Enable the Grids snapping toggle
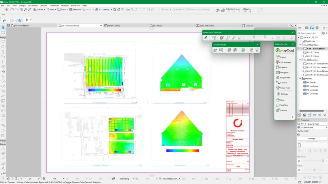Viewport: 328px width, 184px height. 51,10
